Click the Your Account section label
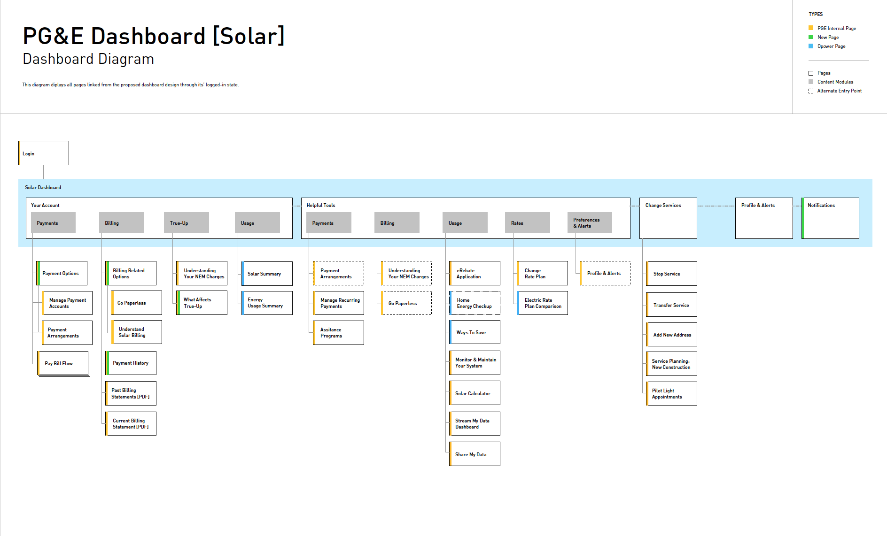This screenshot has width=887, height=536. point(45,205)
